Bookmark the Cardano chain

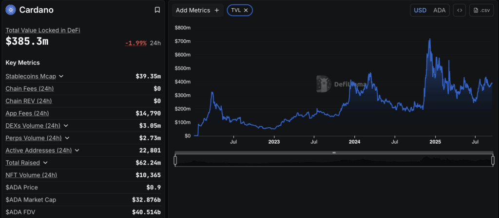point(157,10)
